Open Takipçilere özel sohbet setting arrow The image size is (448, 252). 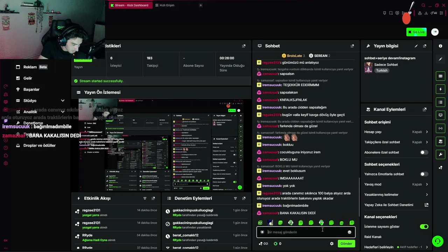(x=427, y=142)
